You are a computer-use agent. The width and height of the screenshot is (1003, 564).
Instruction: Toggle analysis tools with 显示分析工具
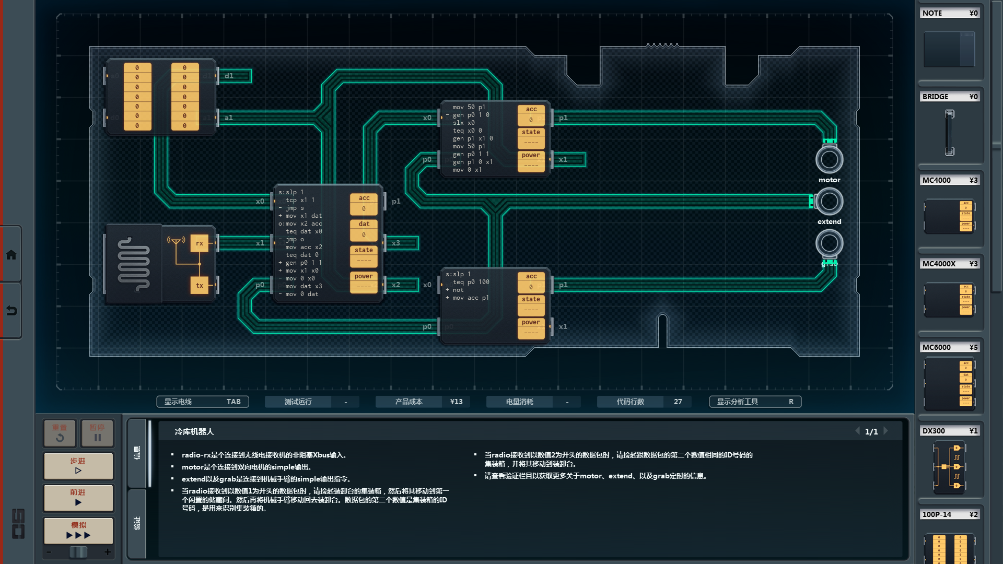(755, 402)
